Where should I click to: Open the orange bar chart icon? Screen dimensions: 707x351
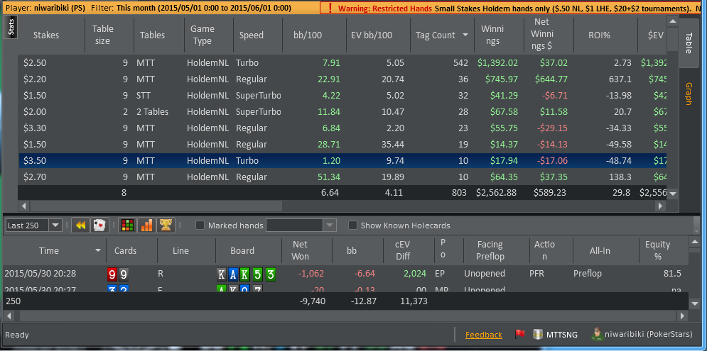point(146,225)
